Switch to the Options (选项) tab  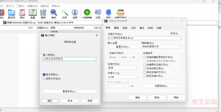point(125,28)
